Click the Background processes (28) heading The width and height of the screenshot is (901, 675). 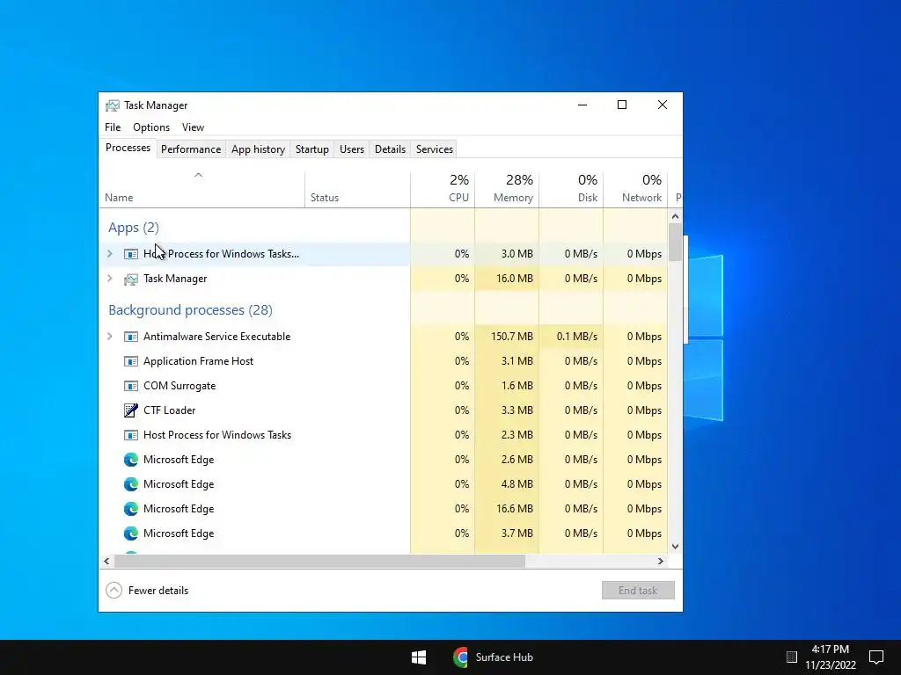click(190, 310)
